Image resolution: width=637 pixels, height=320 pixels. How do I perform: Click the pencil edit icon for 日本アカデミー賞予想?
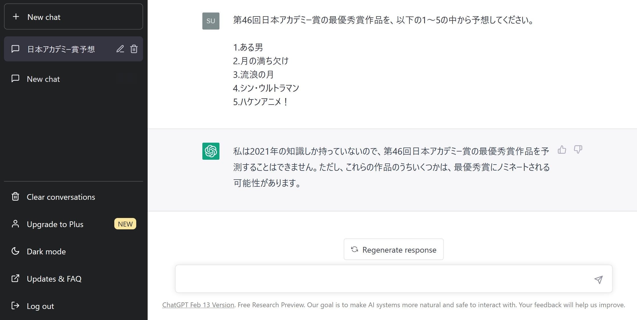click(x=120, y=49)
